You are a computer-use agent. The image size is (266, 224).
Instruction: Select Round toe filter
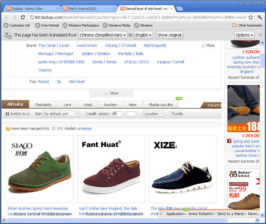43,82
